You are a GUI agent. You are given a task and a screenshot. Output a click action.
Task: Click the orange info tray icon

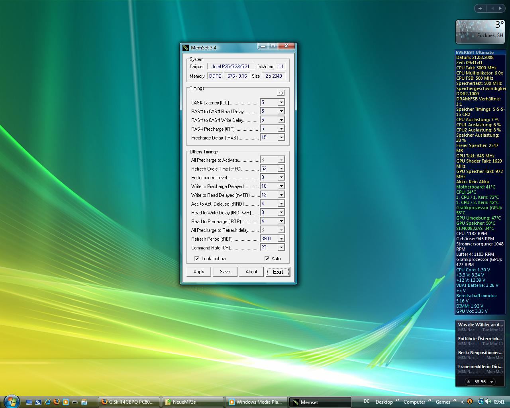point(470,402)
